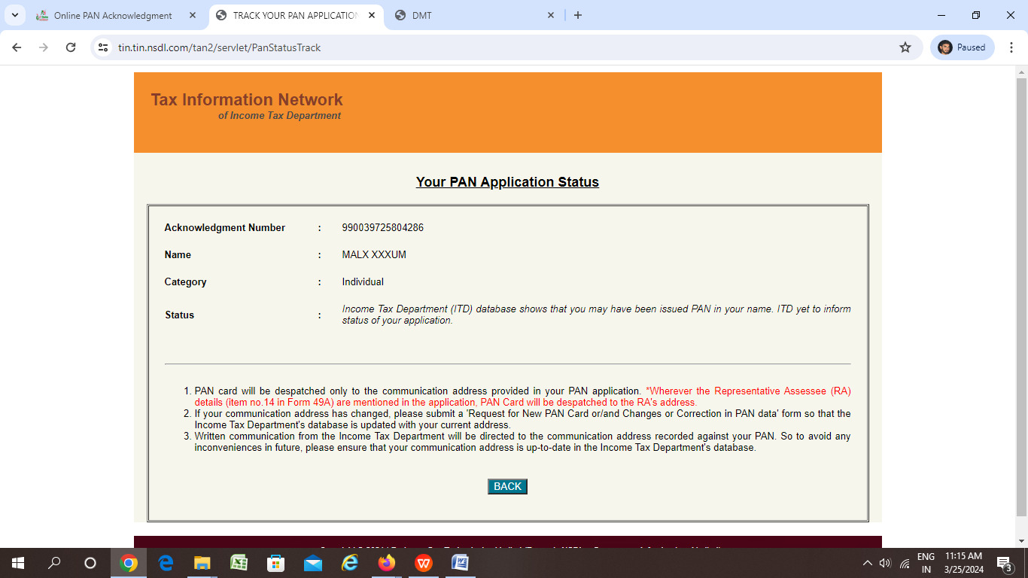This screenshot has height=578, width=1028.
Task: Click the page vertical scrollbar down arrow
Action: coord(1021,541)
